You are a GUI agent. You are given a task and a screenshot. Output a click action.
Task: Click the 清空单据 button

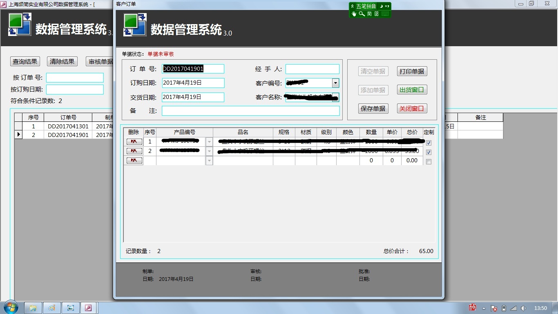373,71
